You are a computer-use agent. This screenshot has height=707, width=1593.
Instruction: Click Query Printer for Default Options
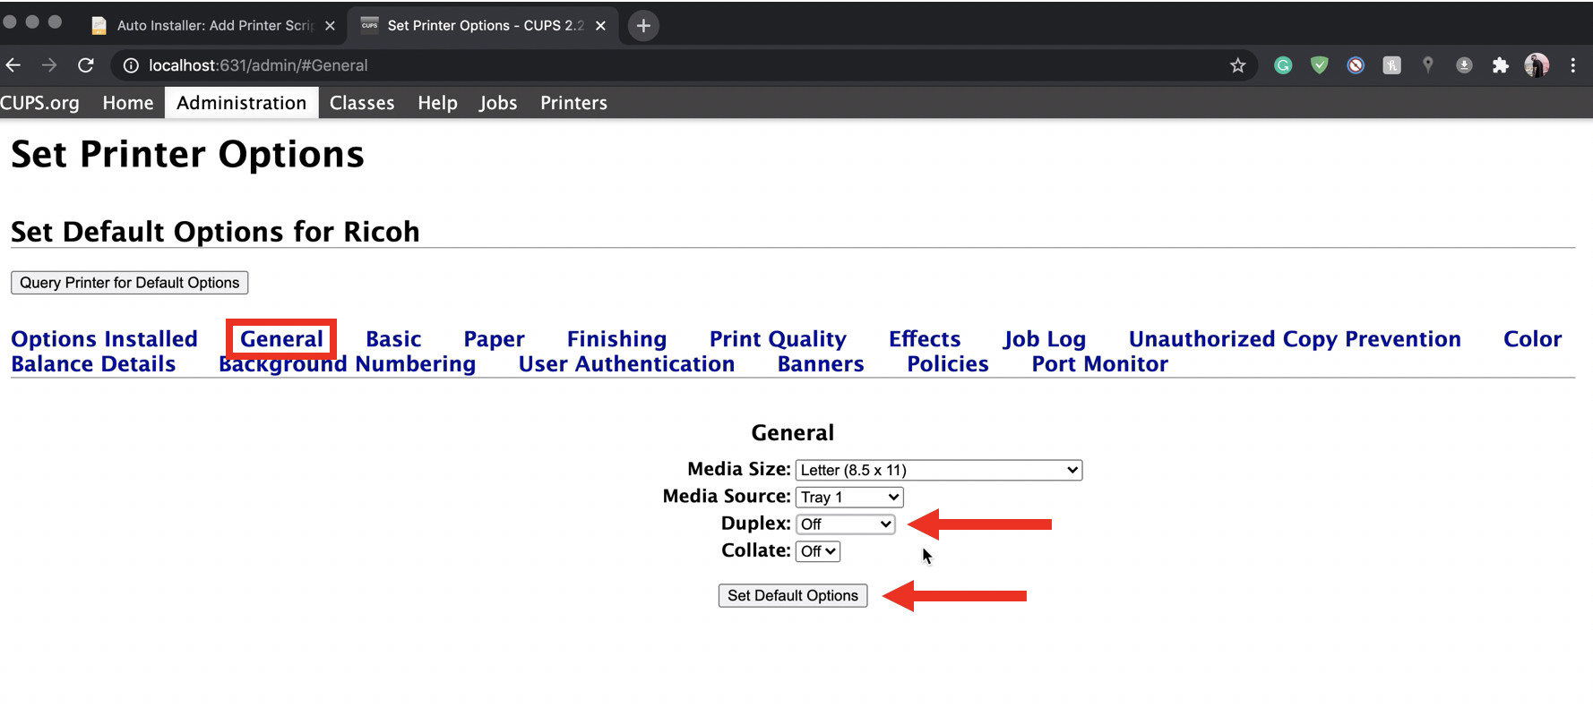click(129, 283)
